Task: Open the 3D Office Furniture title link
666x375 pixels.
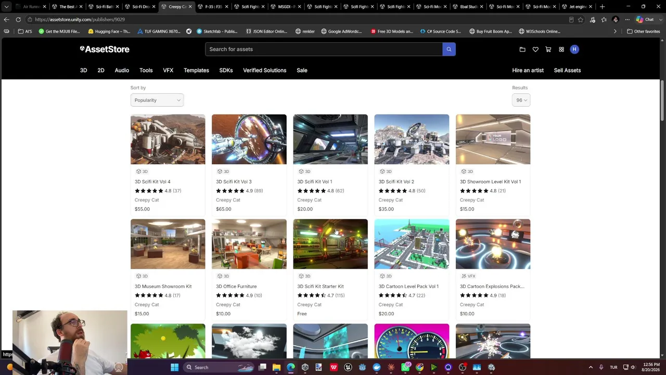Action: [x=236, y=286]
